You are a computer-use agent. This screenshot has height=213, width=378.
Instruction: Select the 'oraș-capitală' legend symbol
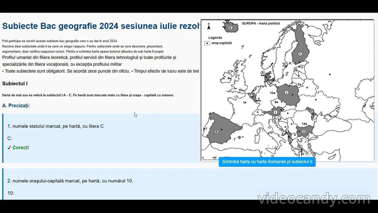pyautogui.click(x=207, y=43)
